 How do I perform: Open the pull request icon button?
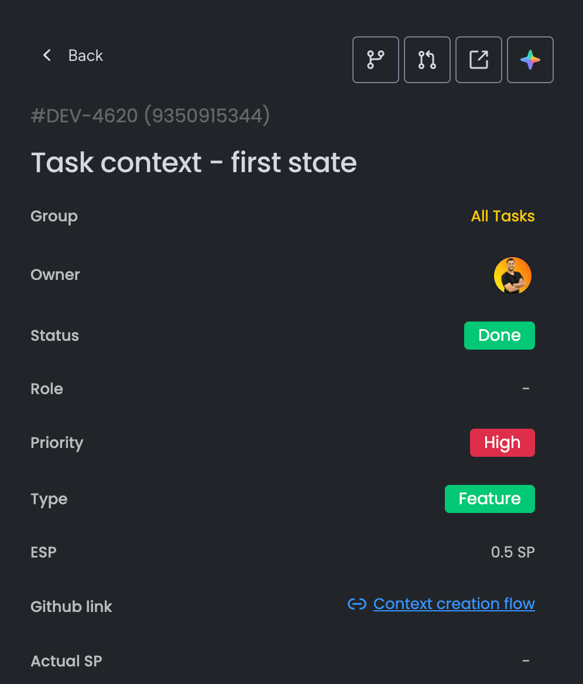(x=427, y=60)
